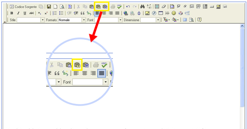Image resolution: width=247 pixels, height=129 pixels.
Task: Run the spell check icon
Action: point(119,7)
